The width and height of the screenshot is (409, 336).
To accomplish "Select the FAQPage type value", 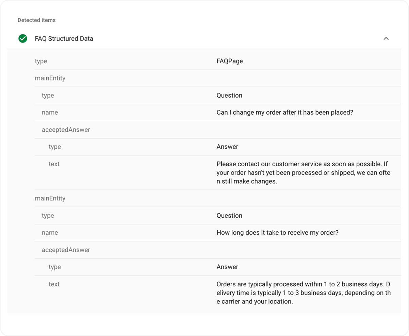I will 230,61.
